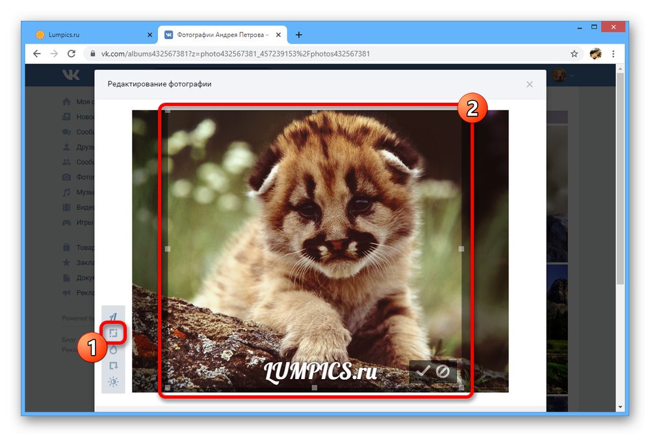Click the right-middle crop handle

click(461, 249)
